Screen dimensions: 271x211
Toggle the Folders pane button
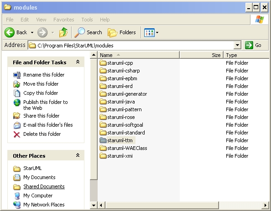[x=122, y=32]
